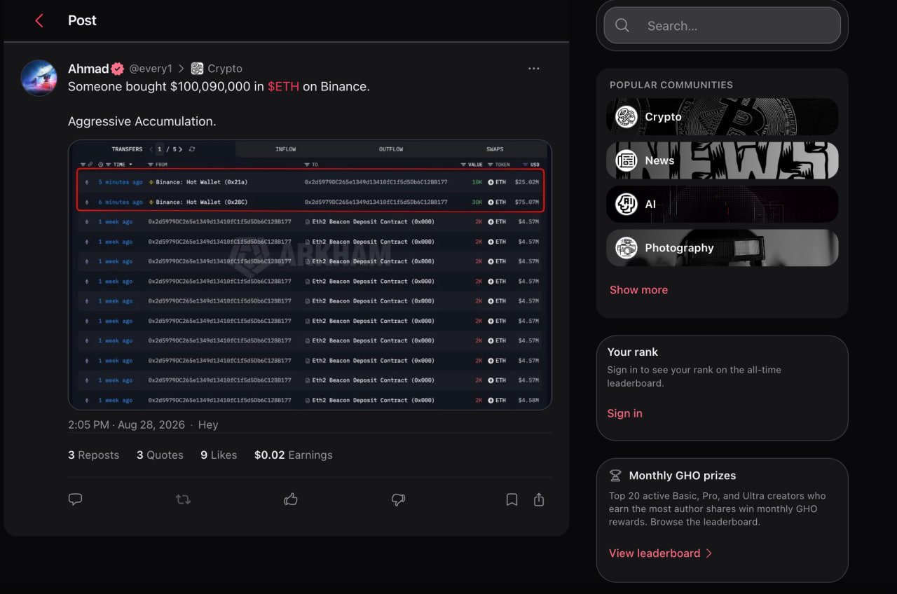Click the Photography community round logo
The height and width of the screenshot is (594, 897).
(626, 248)
